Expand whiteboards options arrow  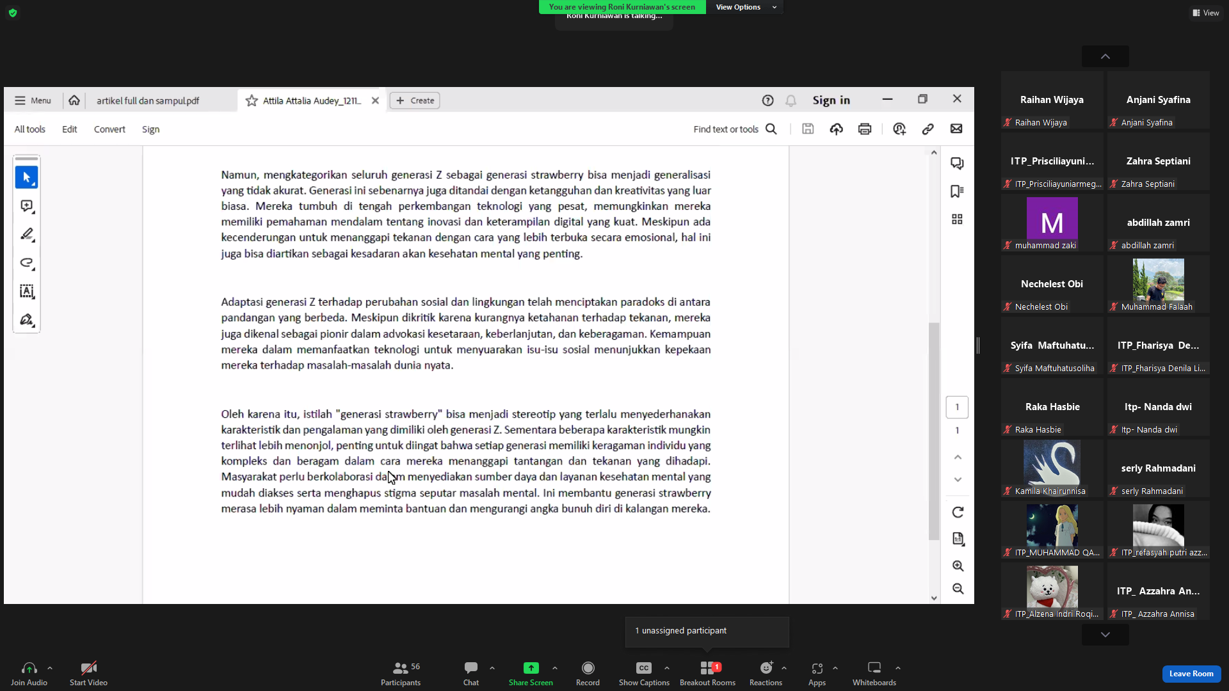click(898, 668)
